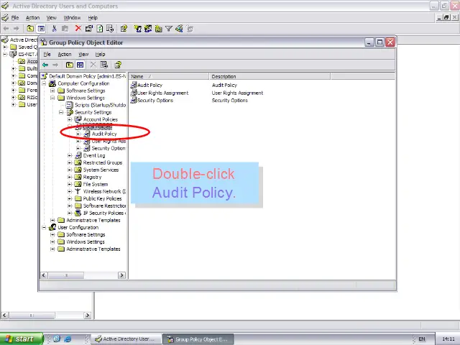Open Window menu in Active Directory Users
This screenshot has width=460, height=345.
(72, 17)
